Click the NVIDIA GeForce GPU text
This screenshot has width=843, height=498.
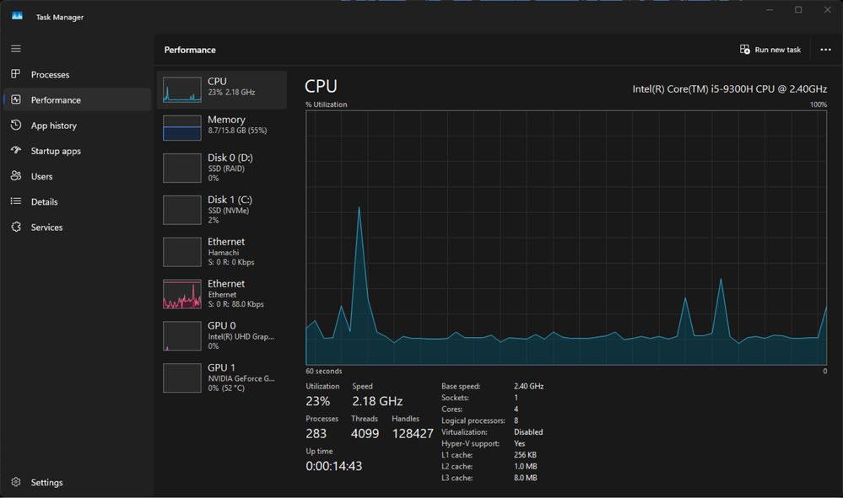(x=240, y=378)
